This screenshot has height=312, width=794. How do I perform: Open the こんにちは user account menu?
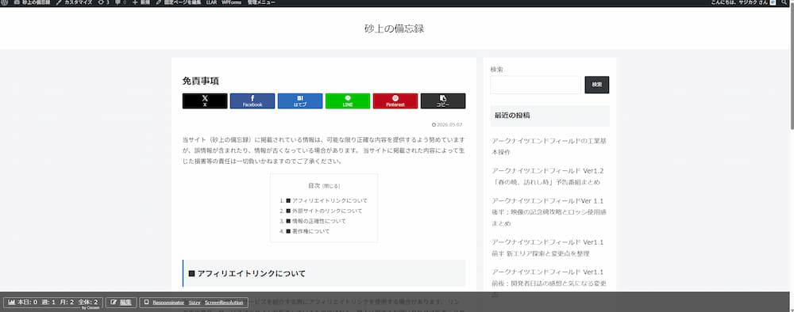coord(743,2)
